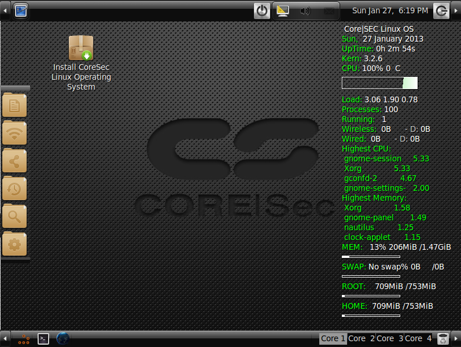Click the 'gnome-panel 1.49' memory line
The image size is (461, 347).
385,217
